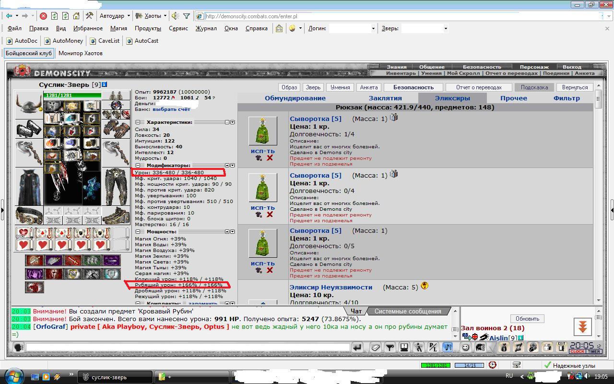The width and height of the screenshot is (614, 384).
Task: Collapse the Модификаторы section minus box
Action: [x=138, y=166]
